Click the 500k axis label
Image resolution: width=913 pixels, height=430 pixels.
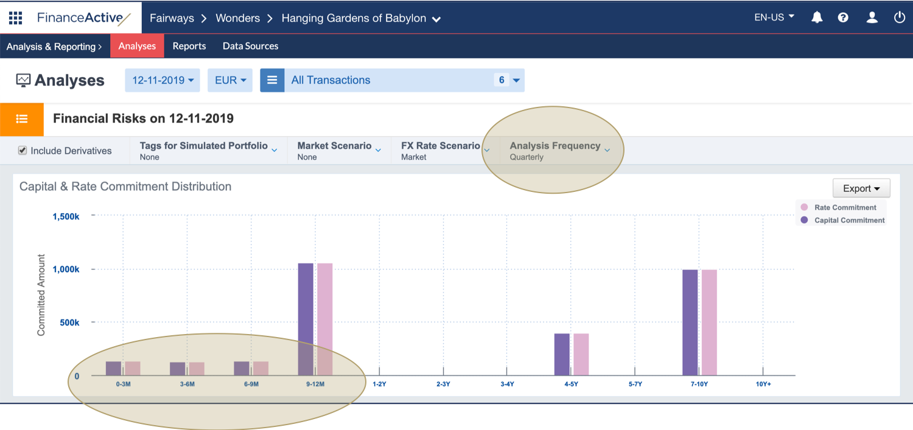click(69, 322)
